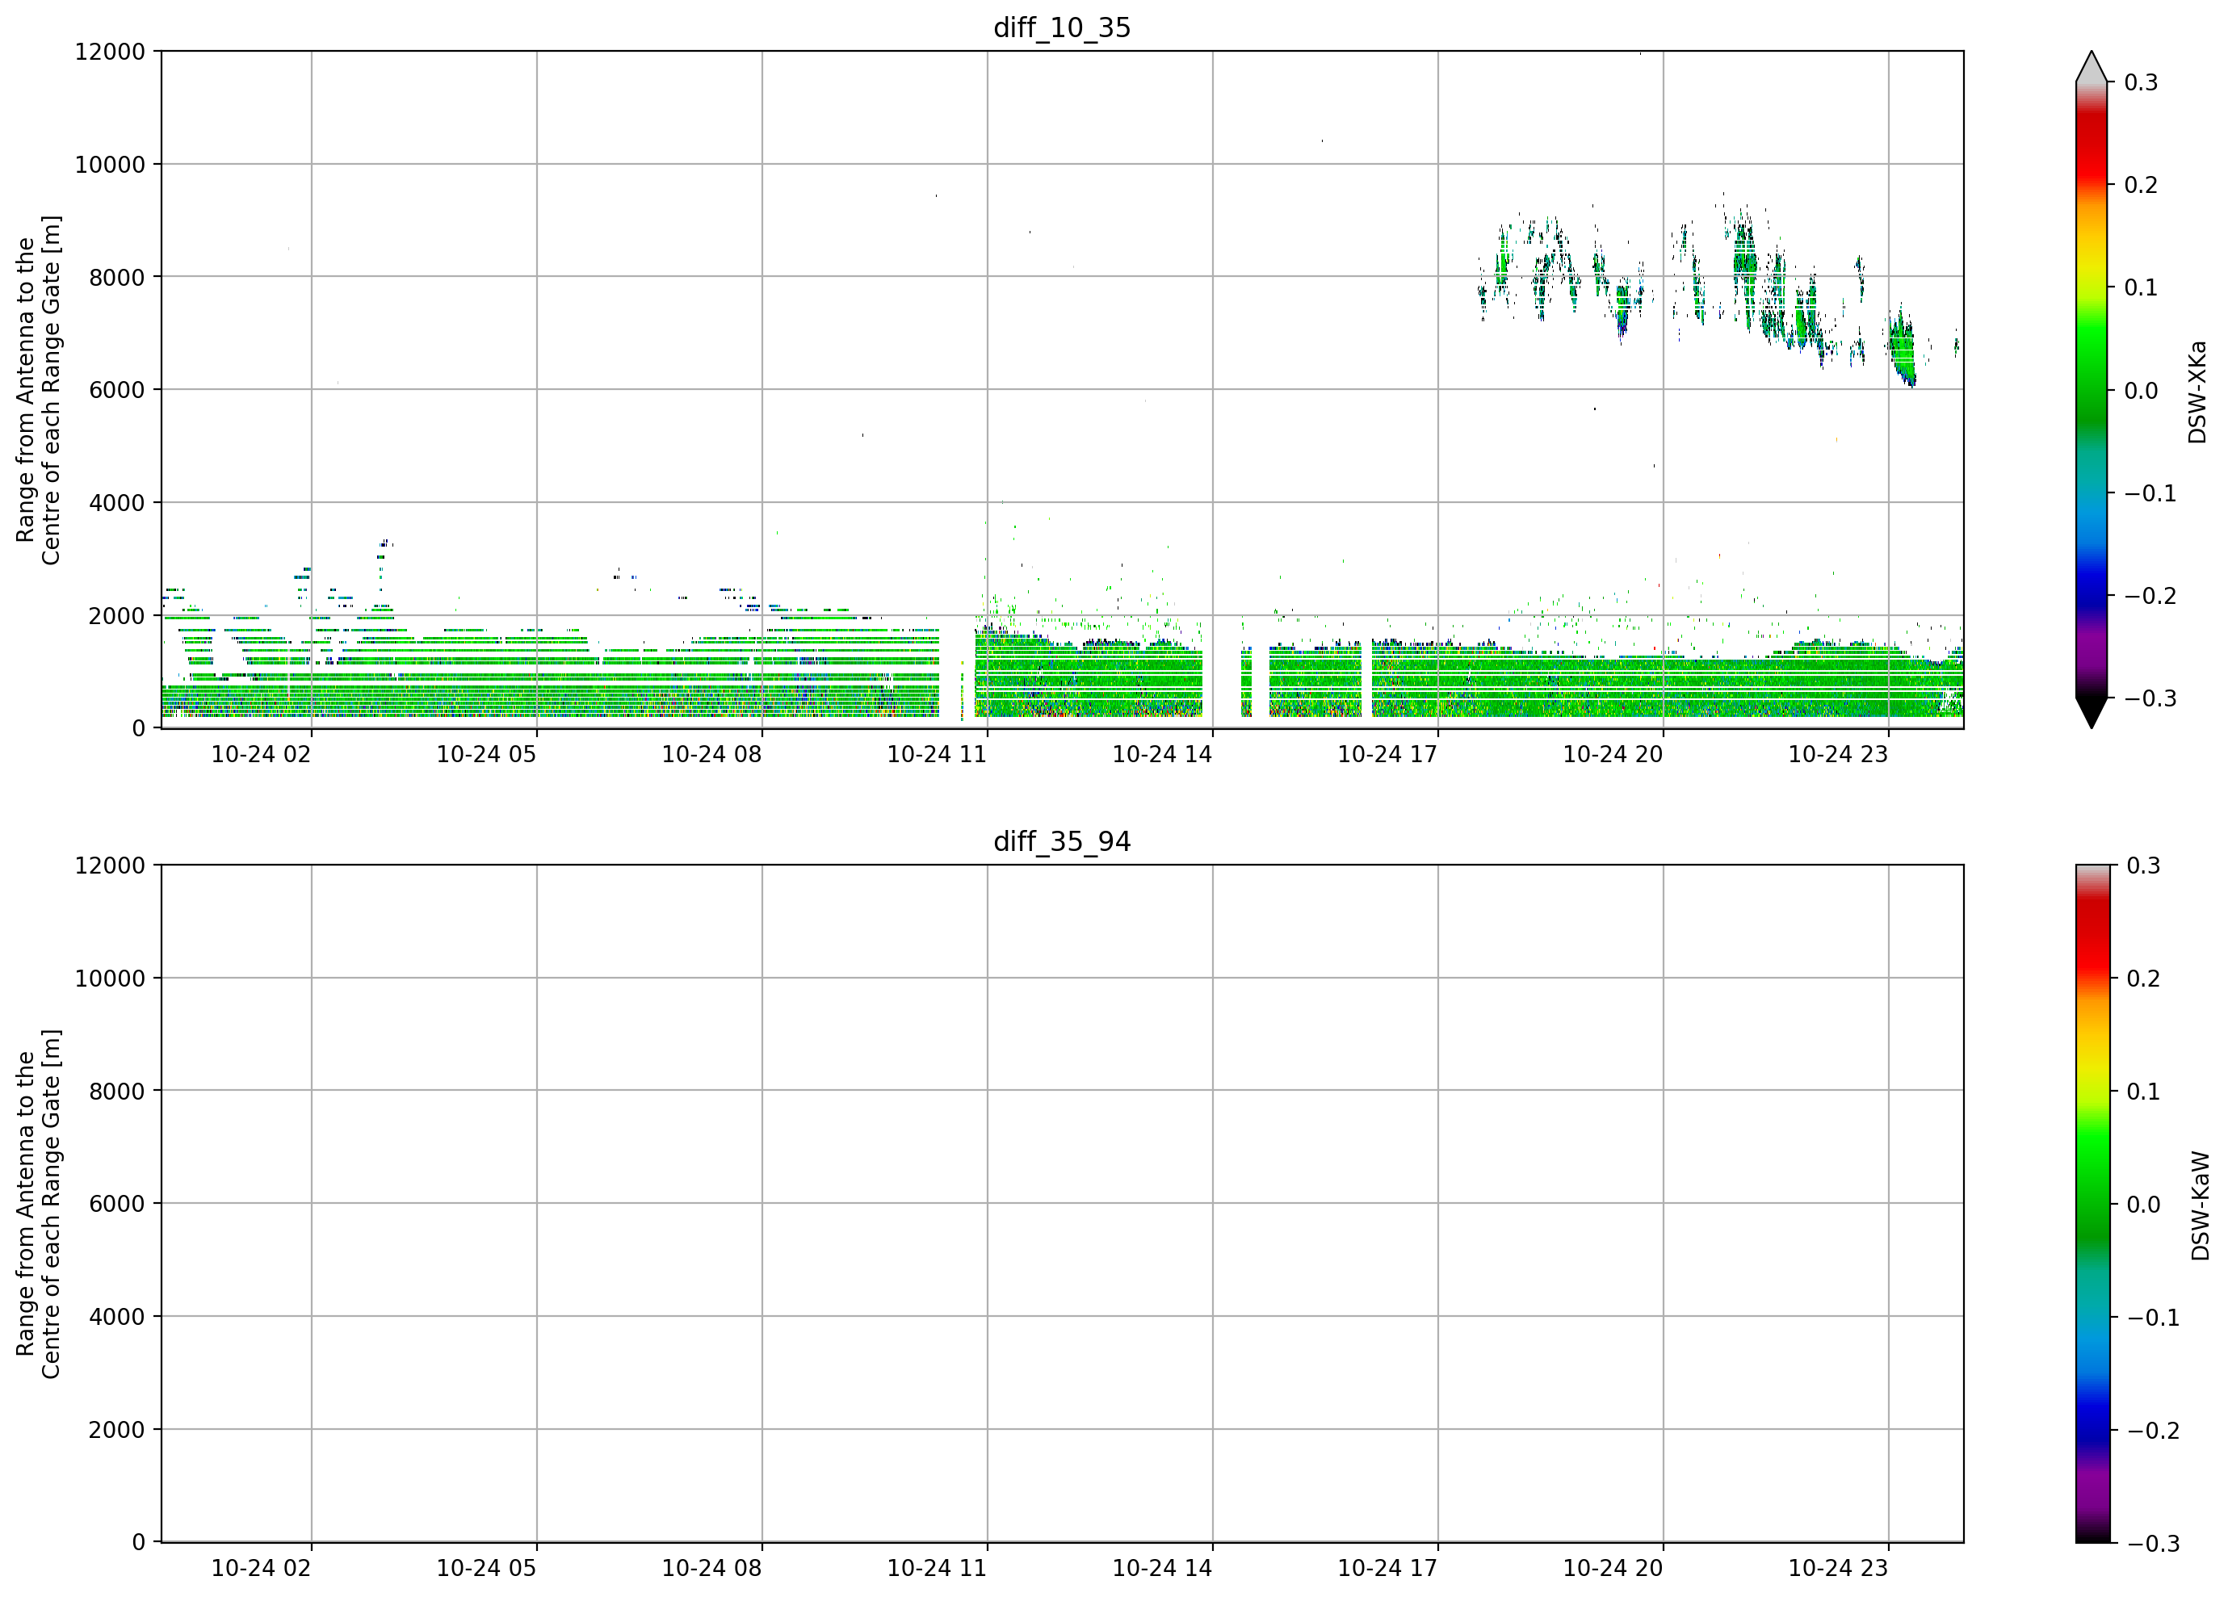
Task: Click '10-24 23' time label under diff_35_94
Action: click(1838, 1569)
